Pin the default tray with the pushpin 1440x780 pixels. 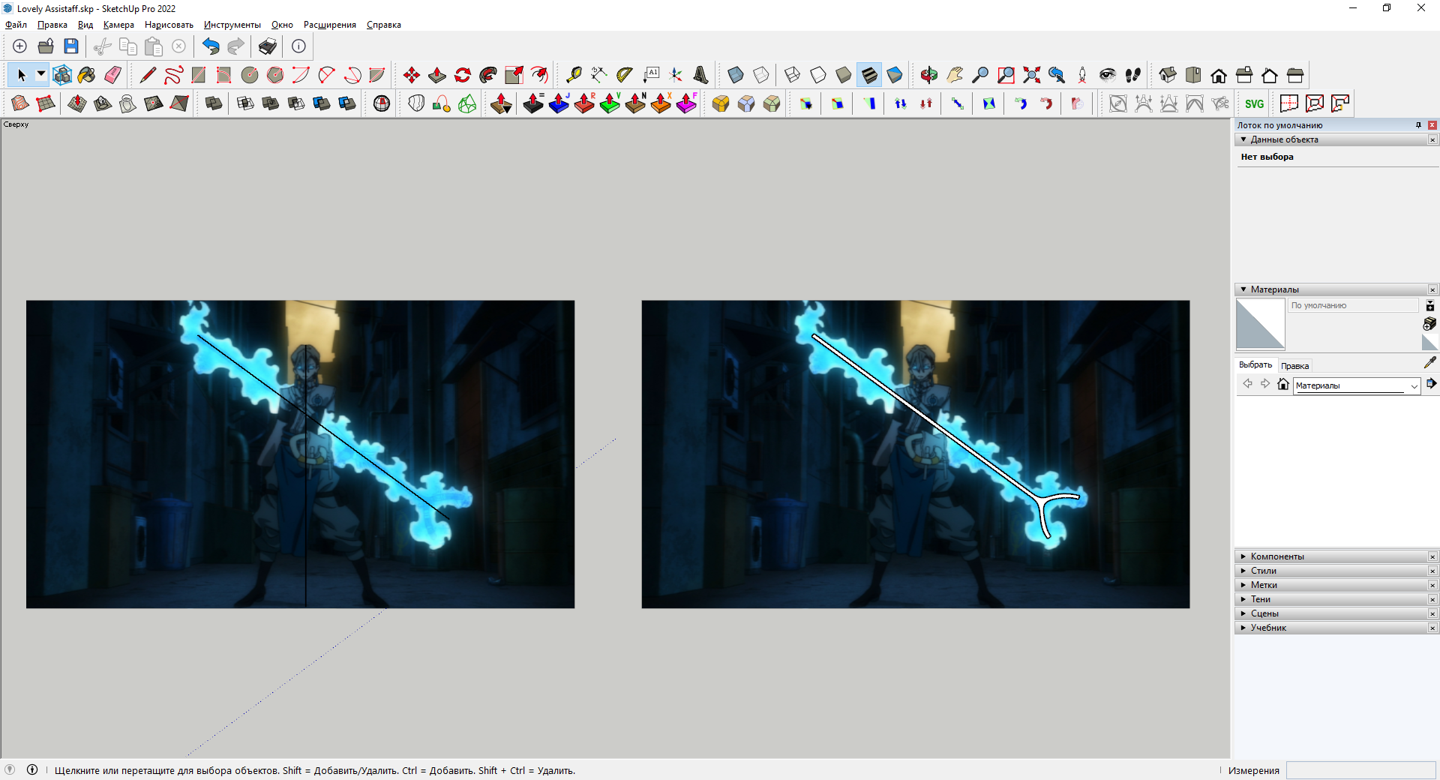[1418, 125]
